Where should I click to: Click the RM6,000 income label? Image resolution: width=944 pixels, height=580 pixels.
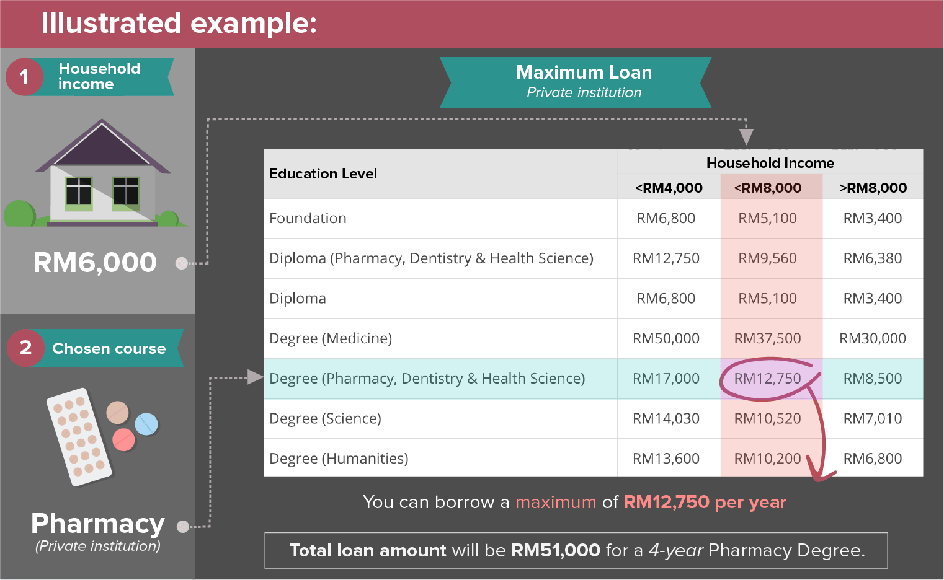(x=94, y=262)
